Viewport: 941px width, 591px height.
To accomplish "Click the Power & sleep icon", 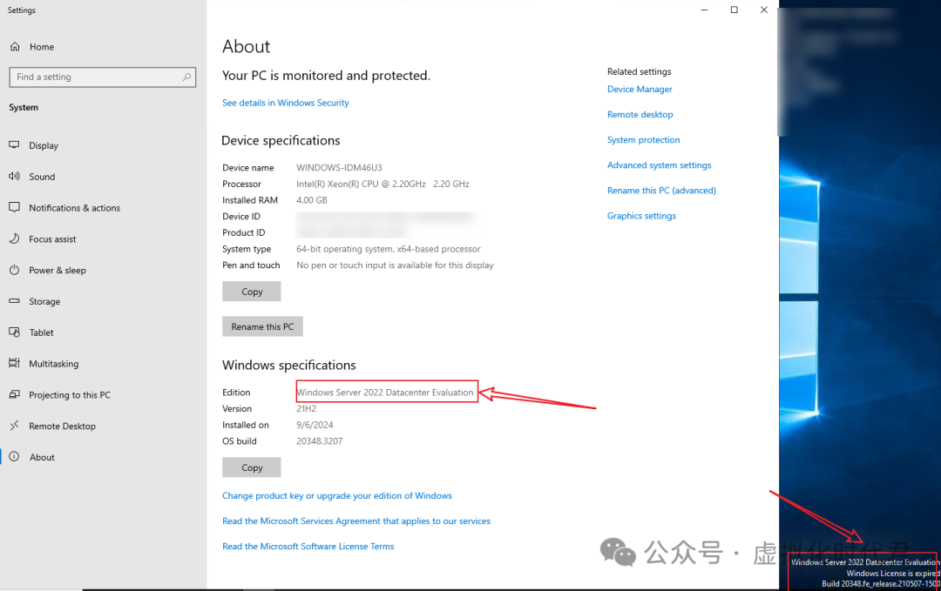I will 15,270.
